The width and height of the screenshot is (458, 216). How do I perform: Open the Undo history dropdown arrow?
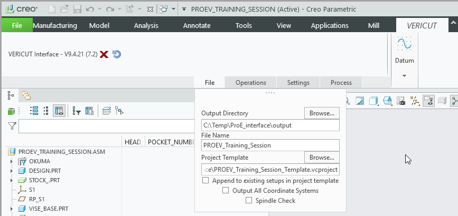tap(100, 9)
